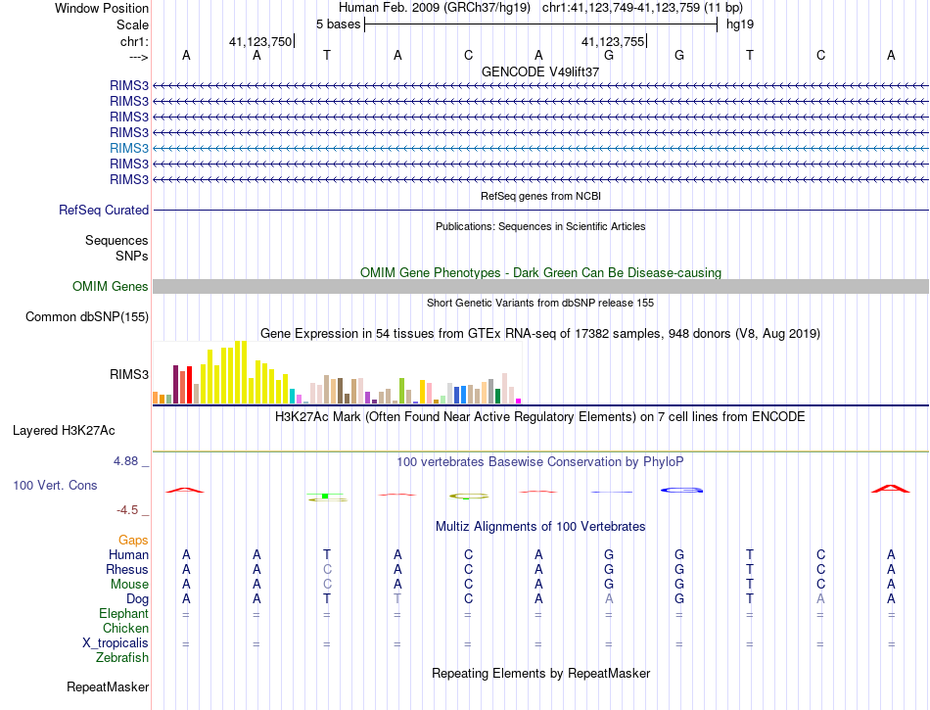Open the Layered H3K27Ac track label

pos(64,431)
